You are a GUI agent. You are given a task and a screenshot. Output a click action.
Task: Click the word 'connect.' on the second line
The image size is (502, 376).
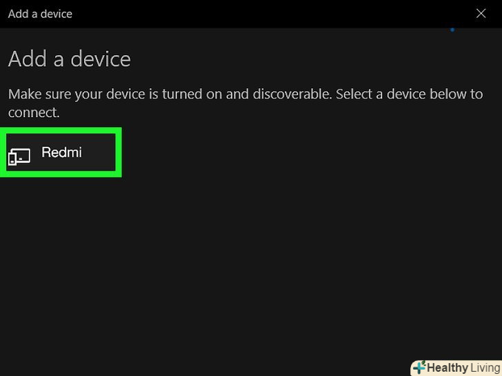click(x=34, y=112)
